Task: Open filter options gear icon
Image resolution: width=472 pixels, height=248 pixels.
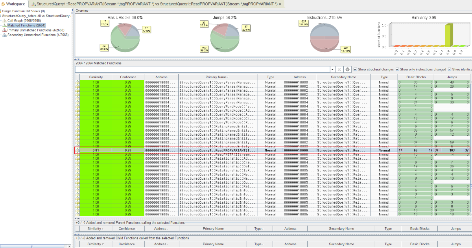Action: pyautogui.click(x=348, y=69)
